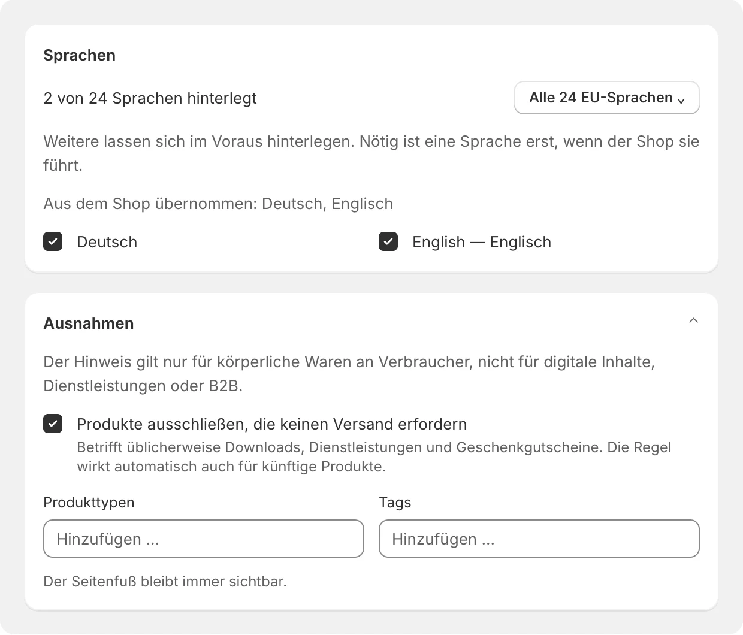The width and height of the screenshot is (743, 635).
Task: Click the 'Betrifft üblicherweise Downloads' helper text
Action: [374, 457]
